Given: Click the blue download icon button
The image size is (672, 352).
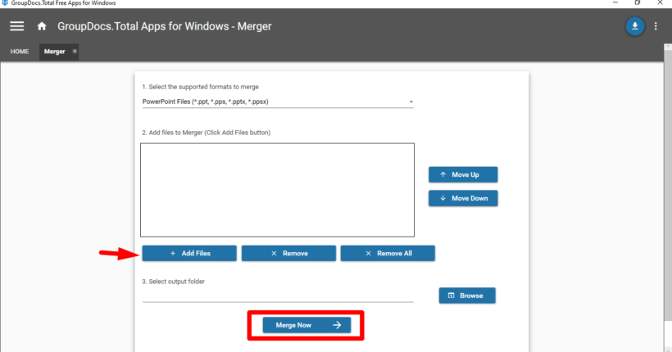Looking at the screenshot, I should [x=634, y=26].
